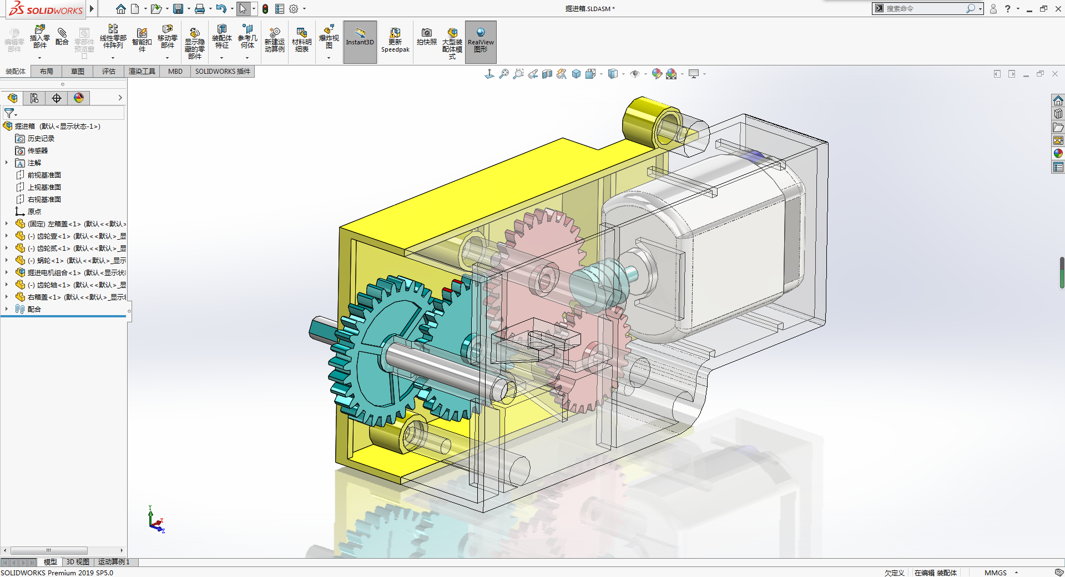Save the assembly with the floppy disk icon
1065x577 pixels.
tap(178, 9)
